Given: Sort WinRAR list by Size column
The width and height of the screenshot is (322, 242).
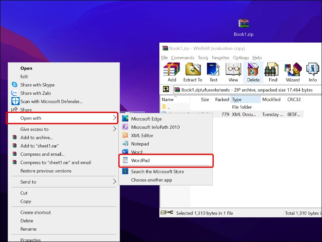Looking at the screenshot, I should click(x=200, y=99).
